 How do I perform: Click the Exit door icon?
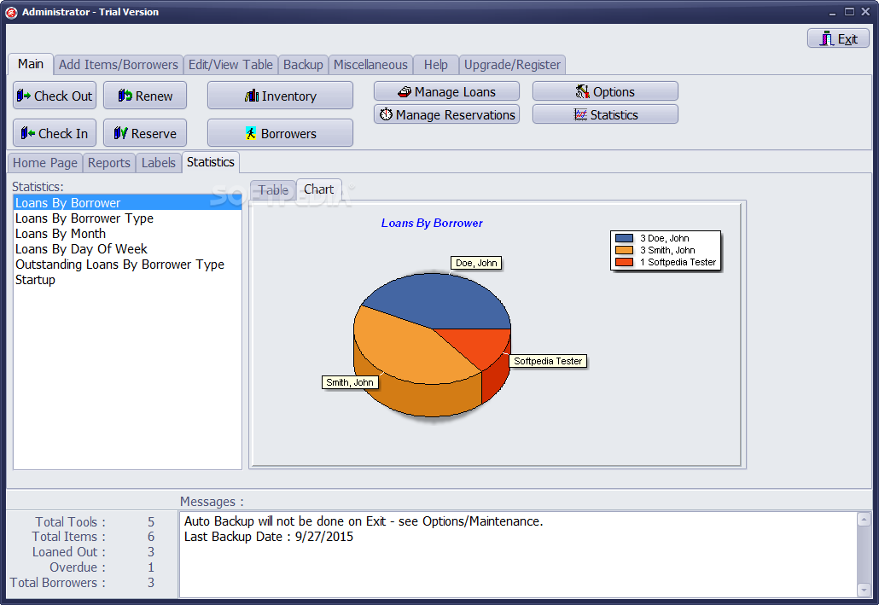827,38
